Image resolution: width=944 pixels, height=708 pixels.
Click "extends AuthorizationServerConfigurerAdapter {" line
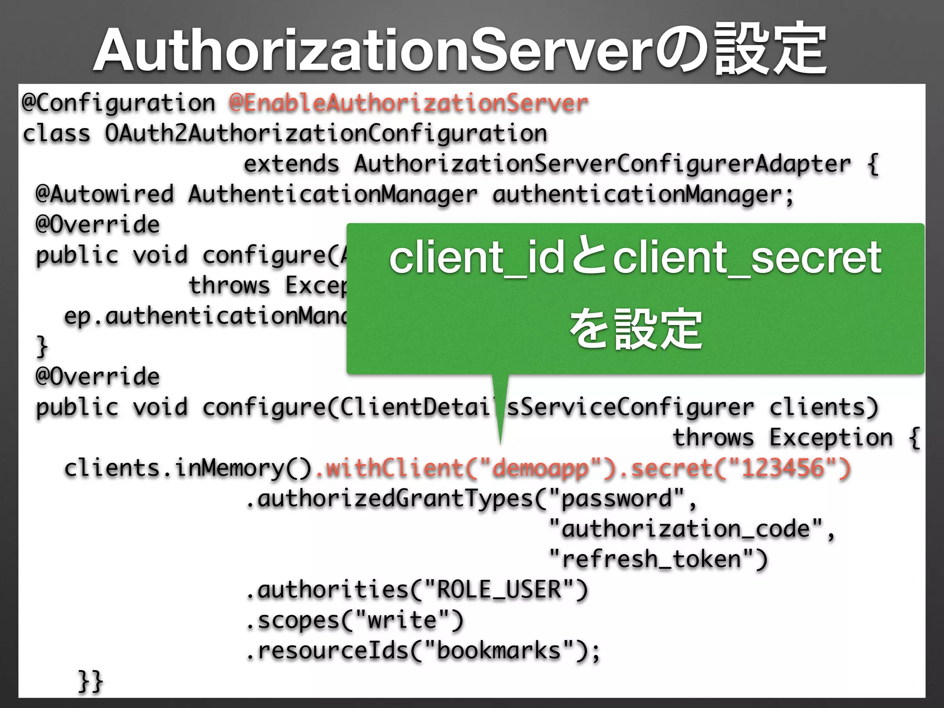561,164
